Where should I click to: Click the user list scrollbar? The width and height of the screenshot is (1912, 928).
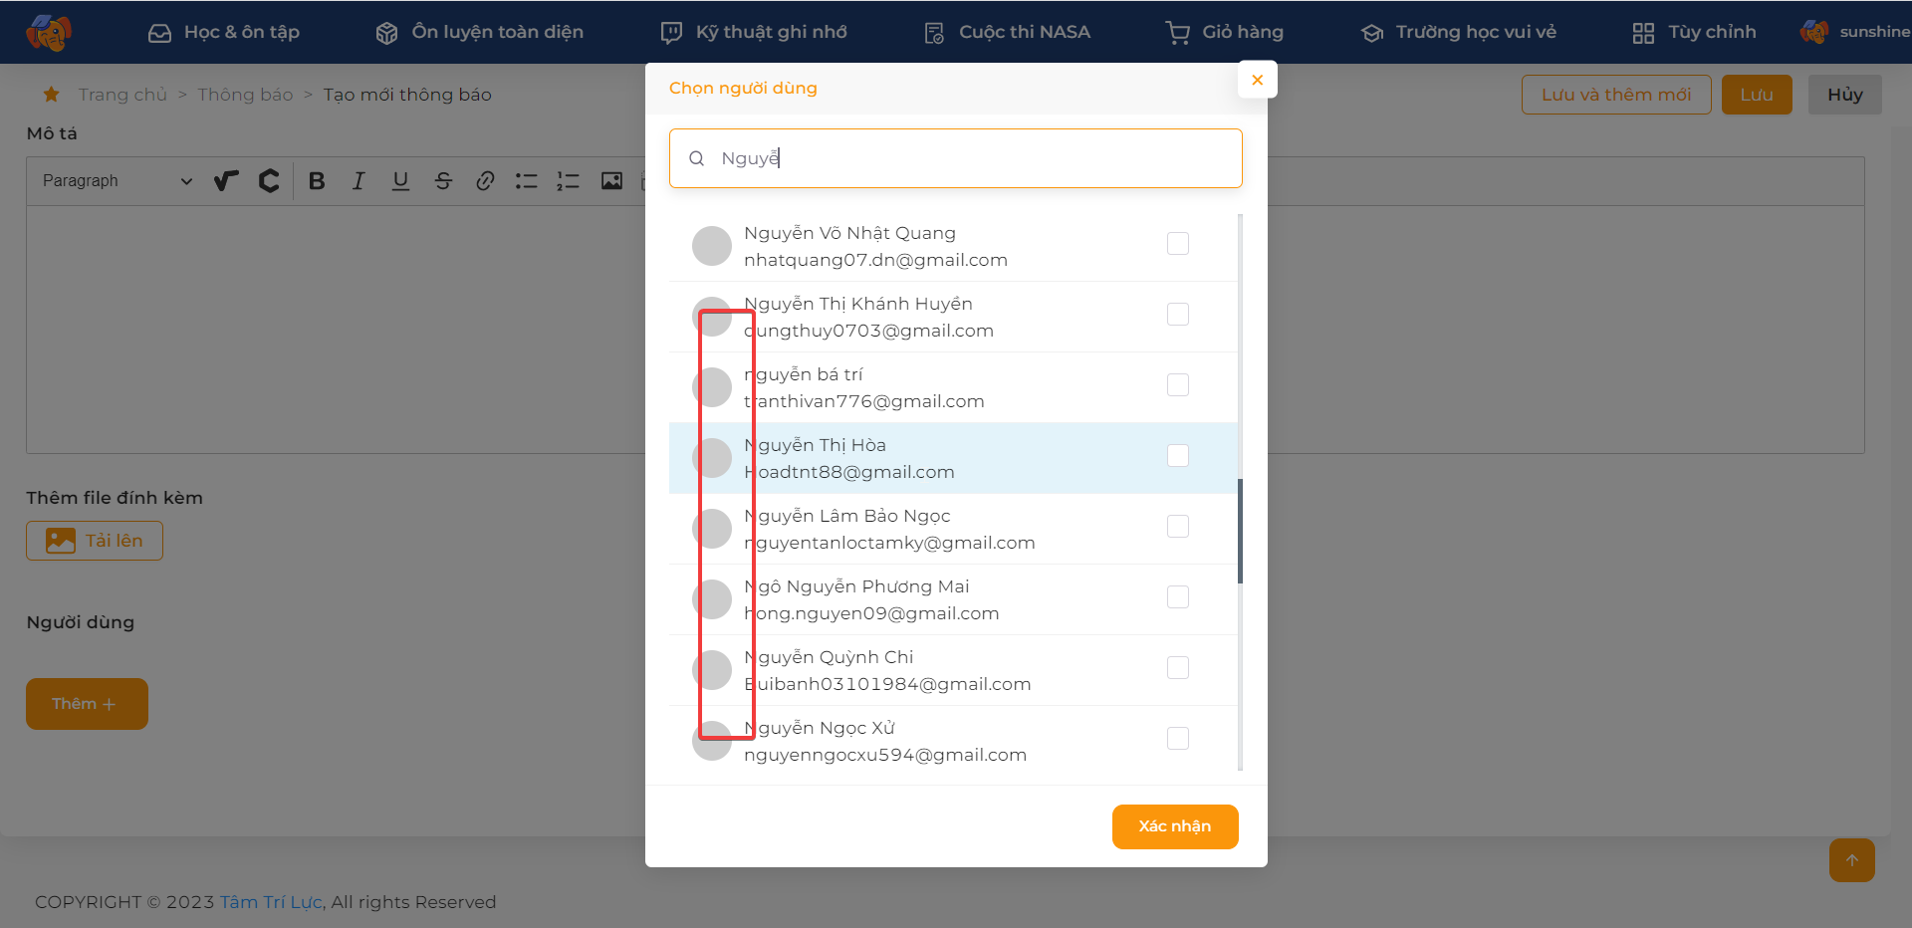(1240, 531)
